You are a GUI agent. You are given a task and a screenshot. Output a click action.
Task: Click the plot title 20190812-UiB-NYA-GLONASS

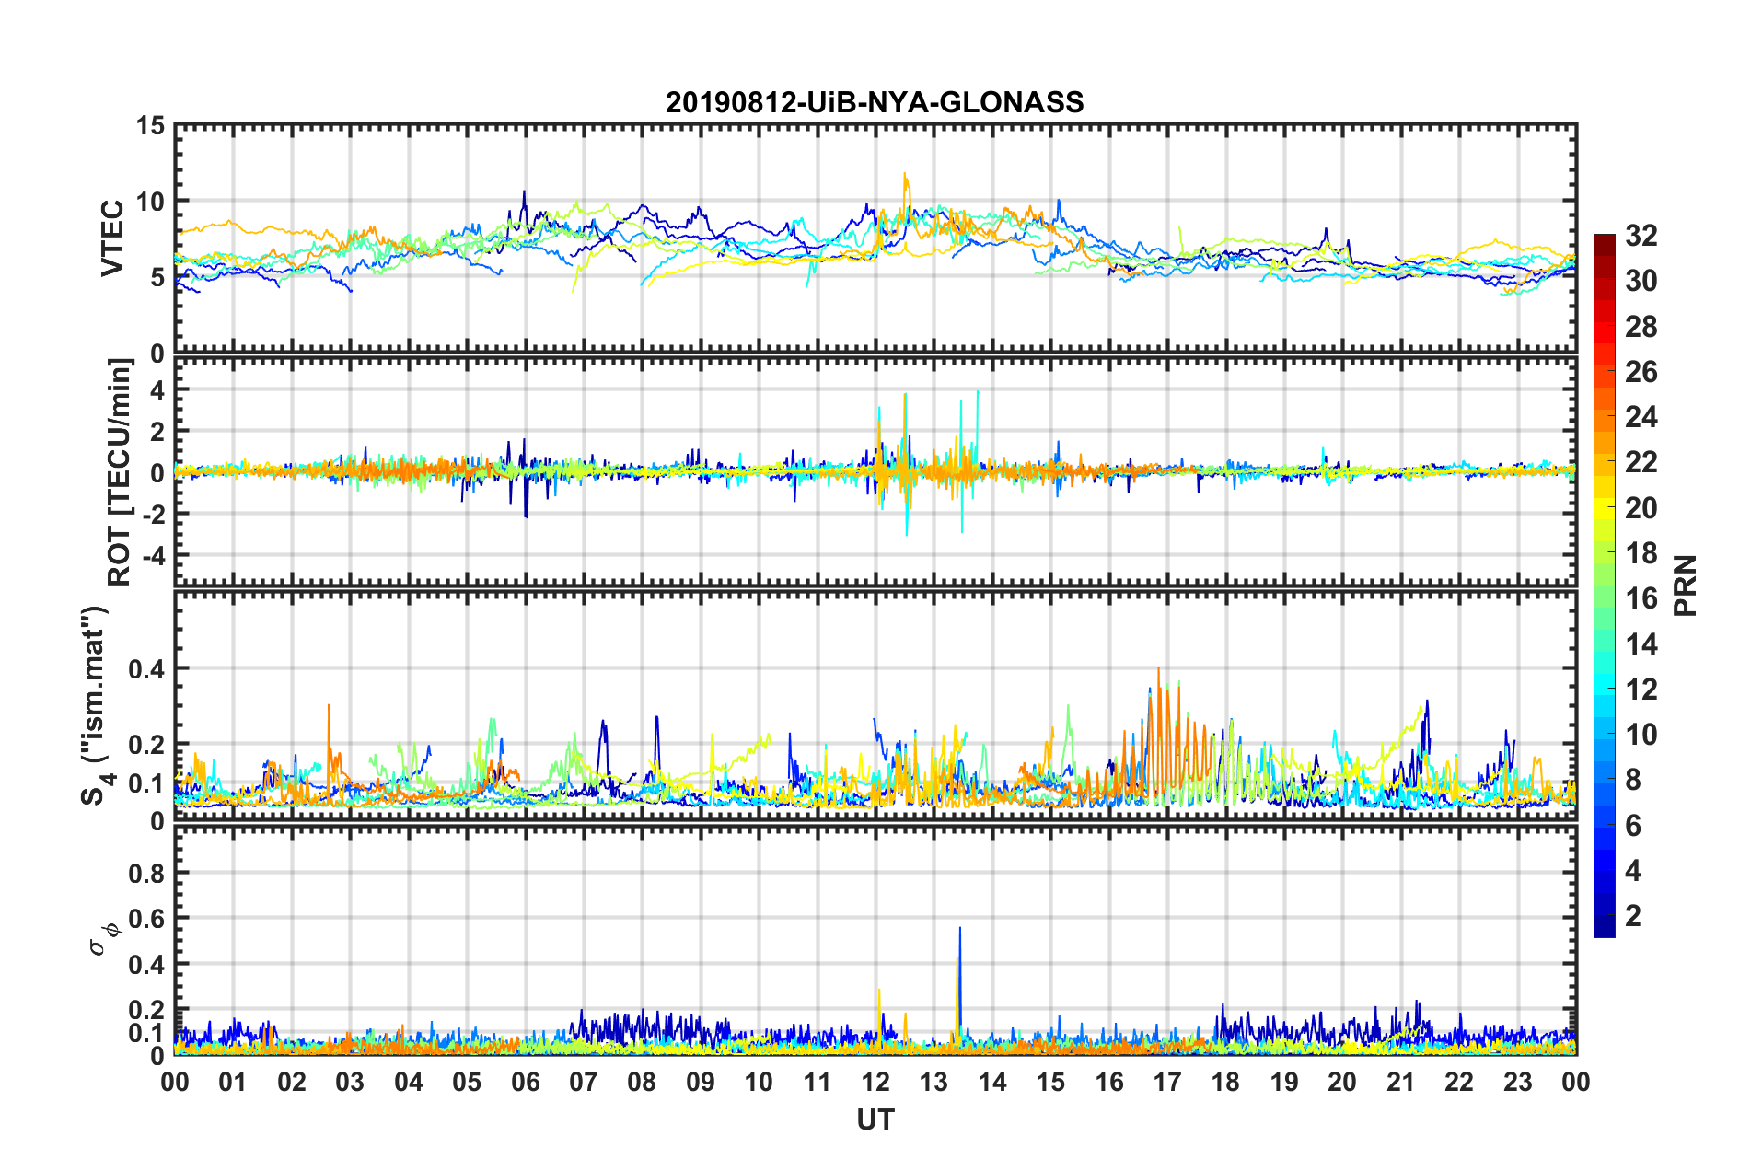tap(875, 101)
